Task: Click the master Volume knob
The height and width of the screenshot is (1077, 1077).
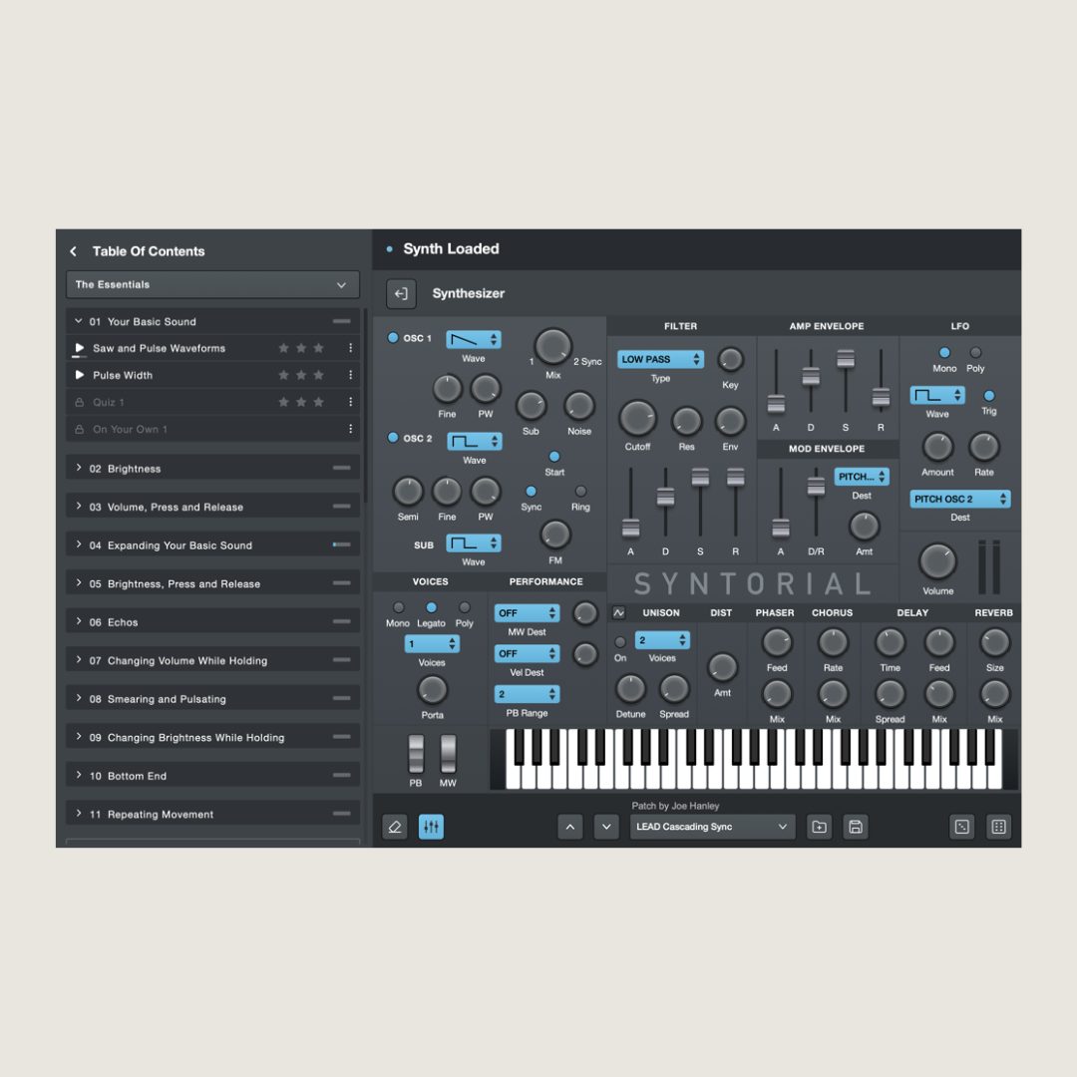Action: pos(937,561)
